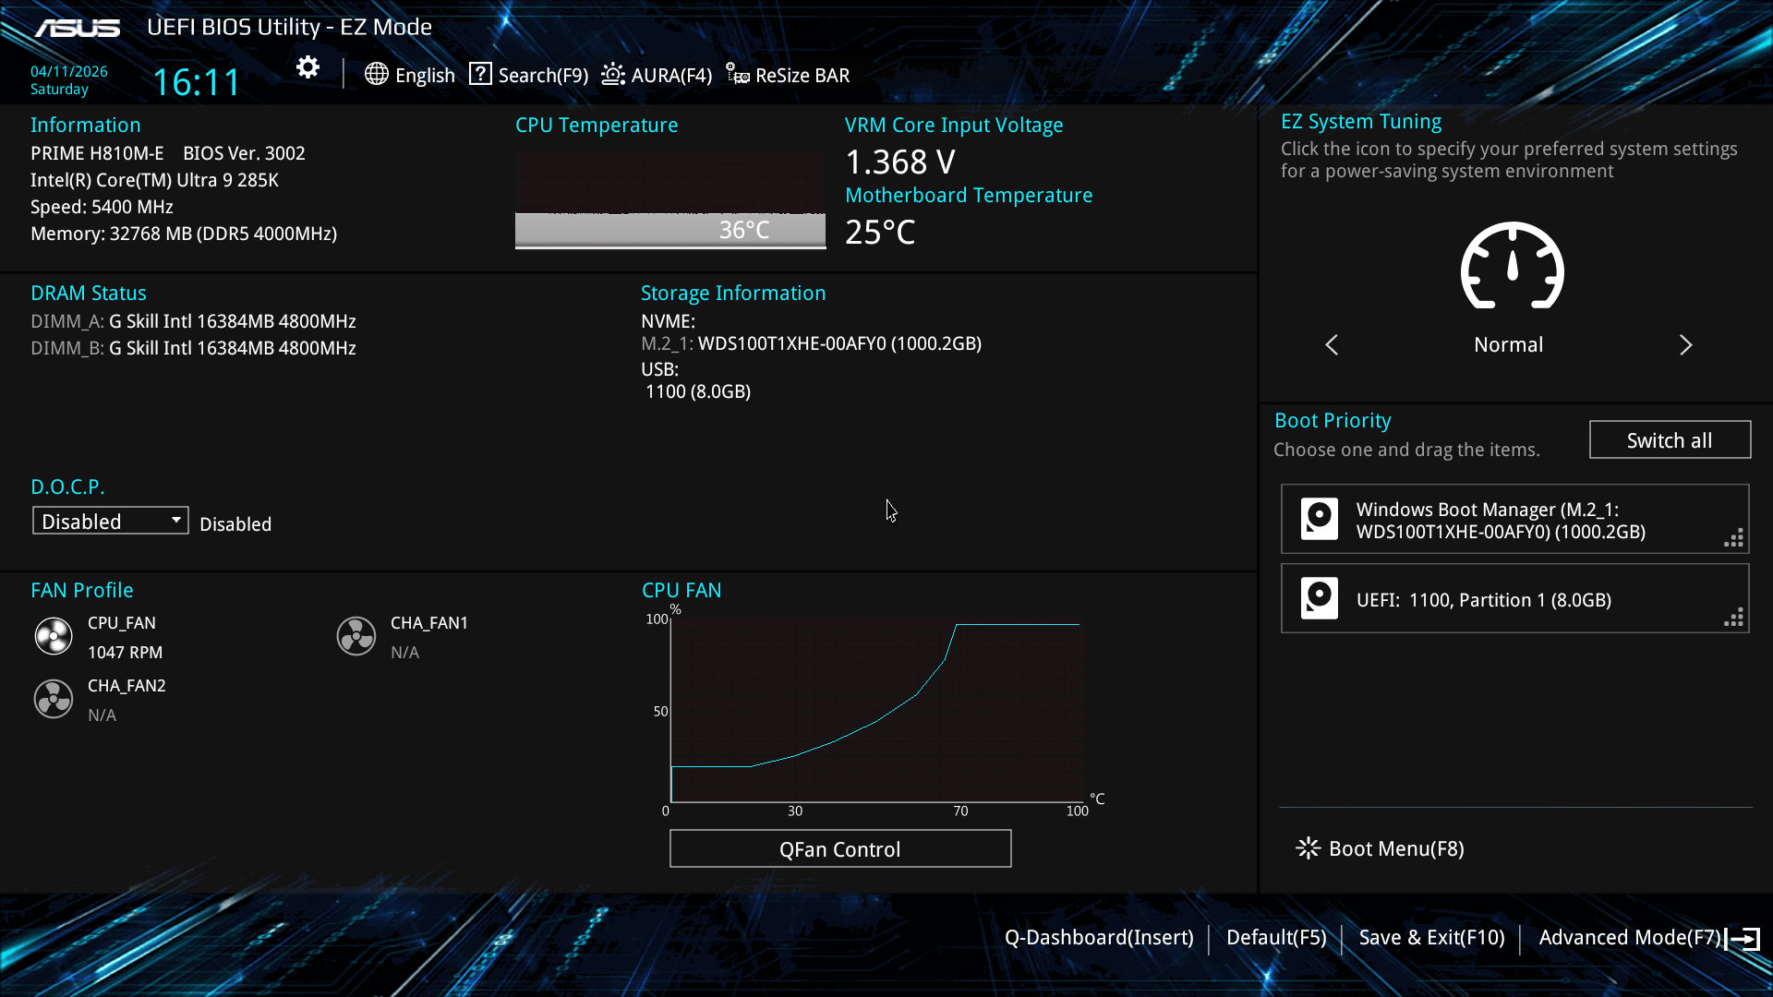Click the CPU temperature bar showing 36°C
This screenshot has width=1773, height=997.
[670, 230]
